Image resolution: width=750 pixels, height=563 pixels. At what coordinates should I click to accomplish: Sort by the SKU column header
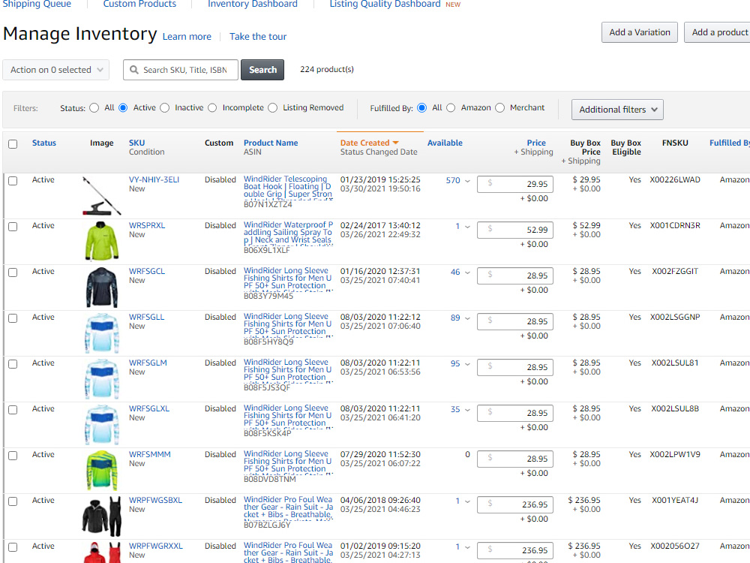pos(136,143)
